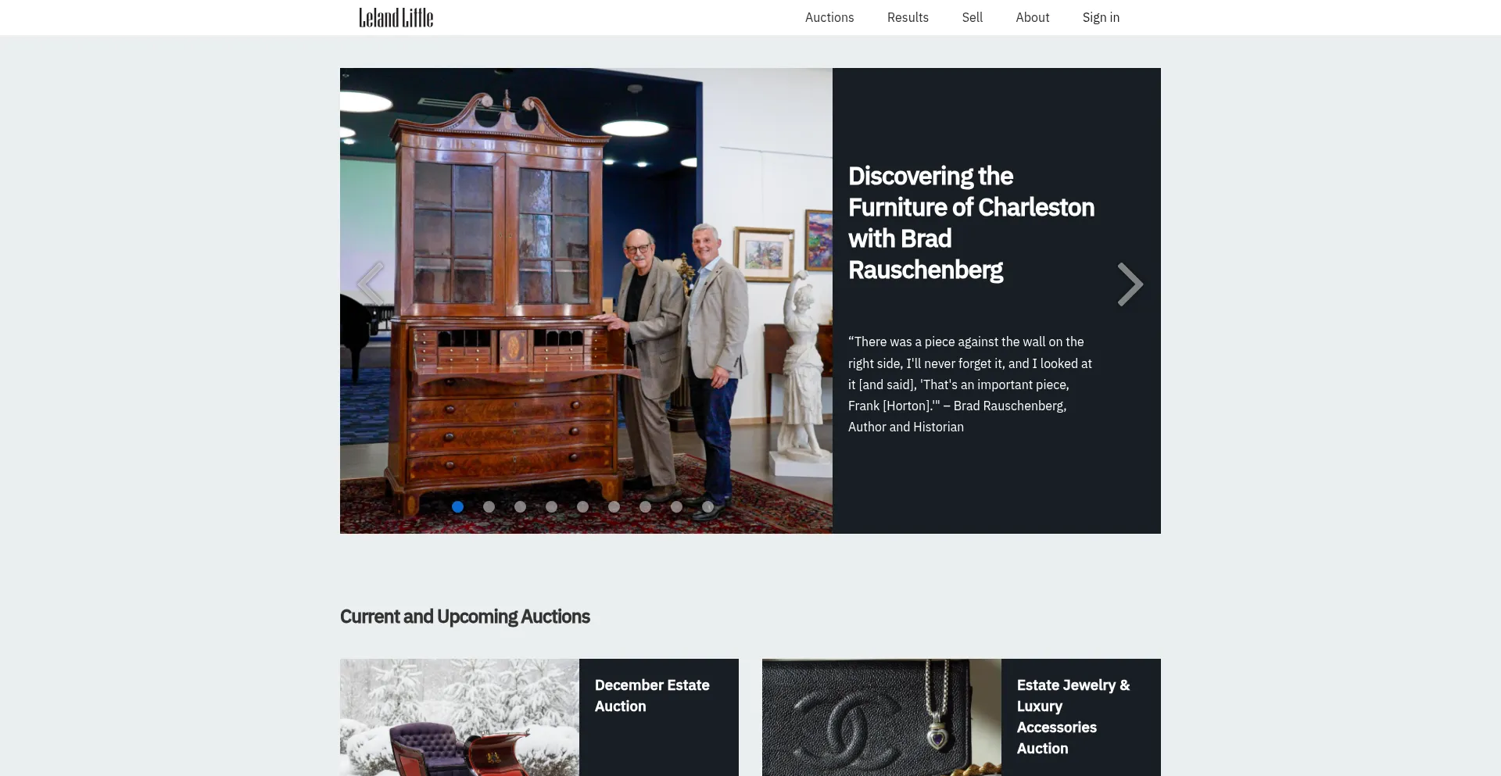Select the last carousel dot indicator
This screenshot has height=776, width=1501.
pos(708,506)
